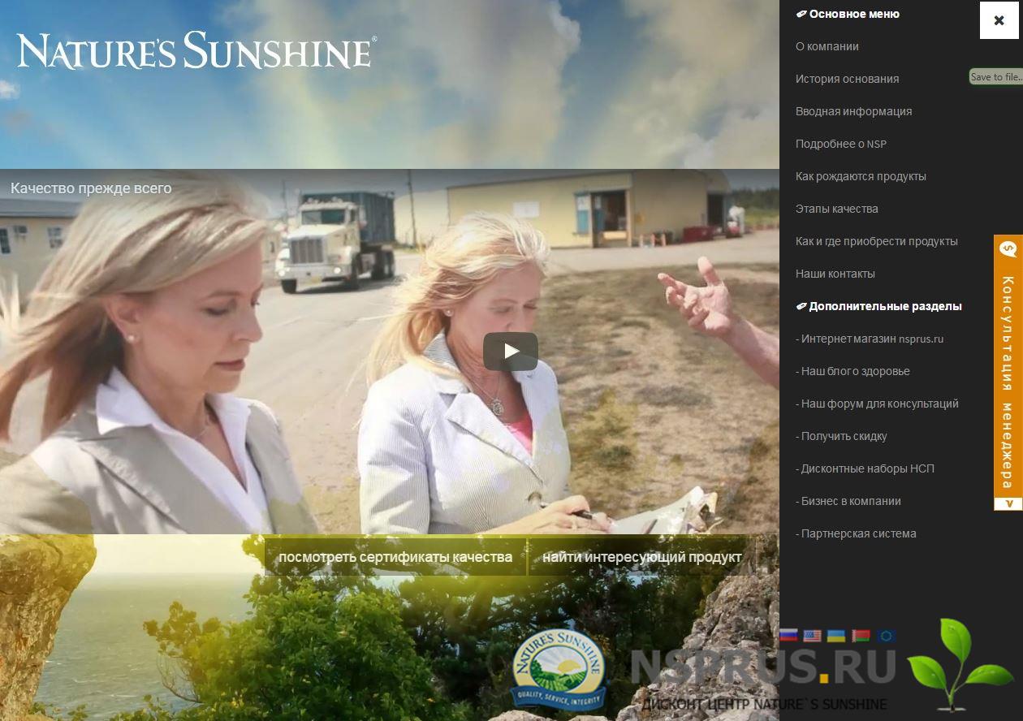Screen dimensions: 1023x721
Task: Click the green plant sprout icon
Action: (x=959, y=664)
